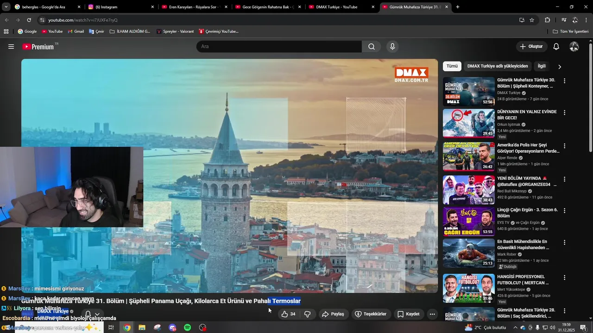The image size is (593, 333).
Task: Open the Chrome tab search dropdown
Action: (6, 7)
